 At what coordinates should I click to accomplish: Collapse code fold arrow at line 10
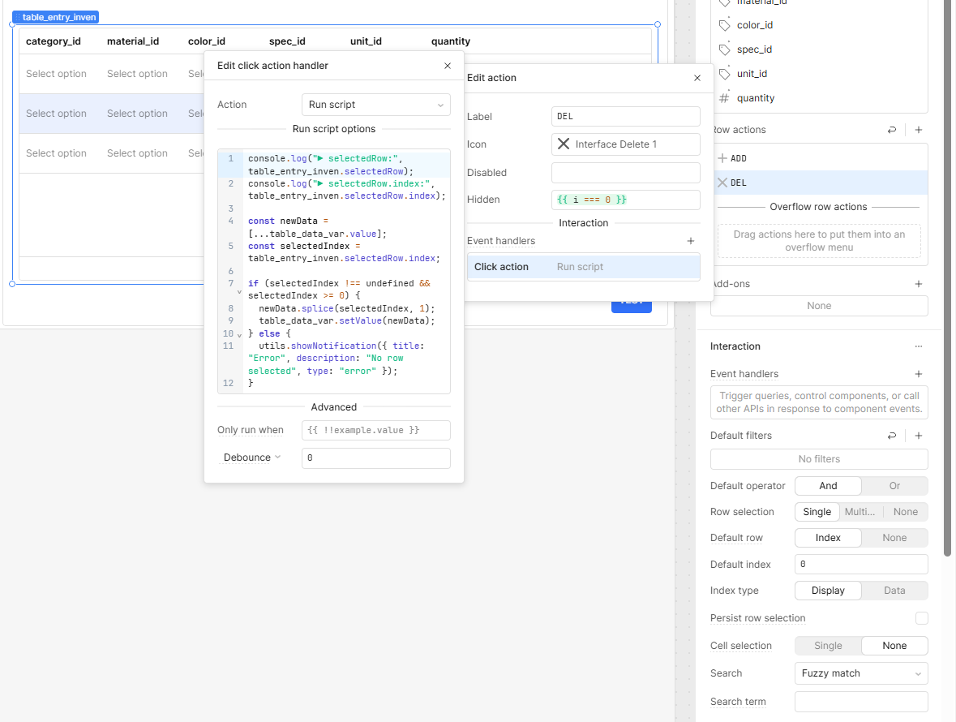(x=239, y=335)
